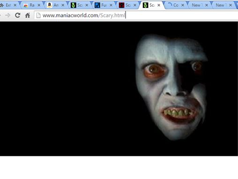Image resolution: width=238 pixels, height=179 pixels.
Task: Close the active Scary tab
Action: point(159,5)
